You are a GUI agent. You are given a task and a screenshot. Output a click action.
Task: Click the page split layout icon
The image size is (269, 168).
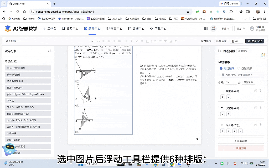pyautogui.click(x=171, y=41)
